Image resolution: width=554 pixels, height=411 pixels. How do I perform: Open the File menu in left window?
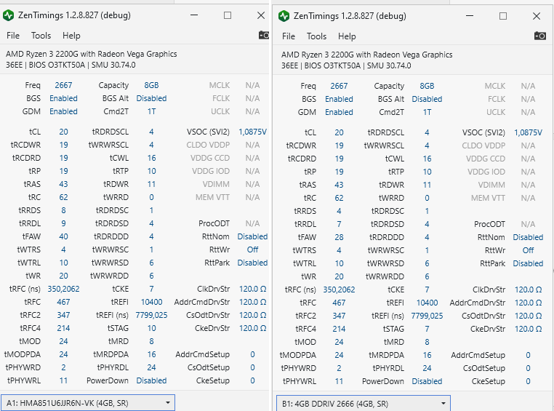point(13,36)
